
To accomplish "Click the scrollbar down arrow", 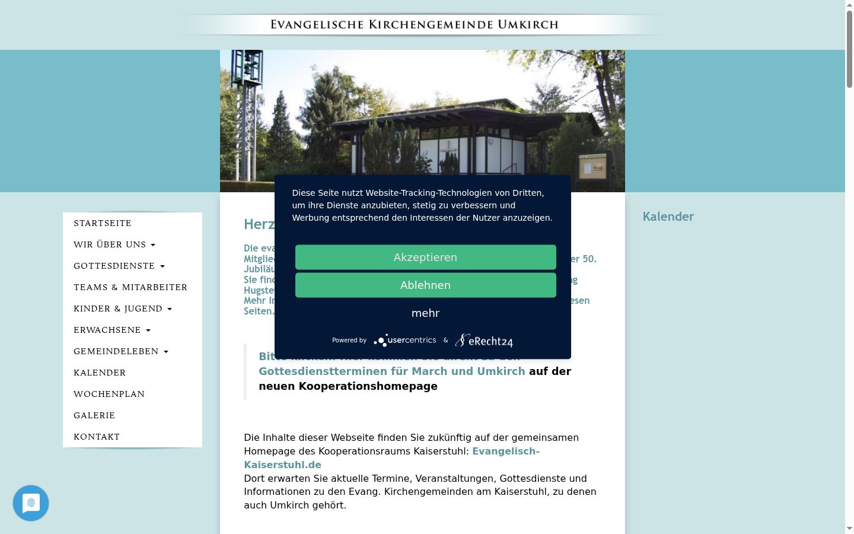I will pyautogui.click(x=849, y=529).
